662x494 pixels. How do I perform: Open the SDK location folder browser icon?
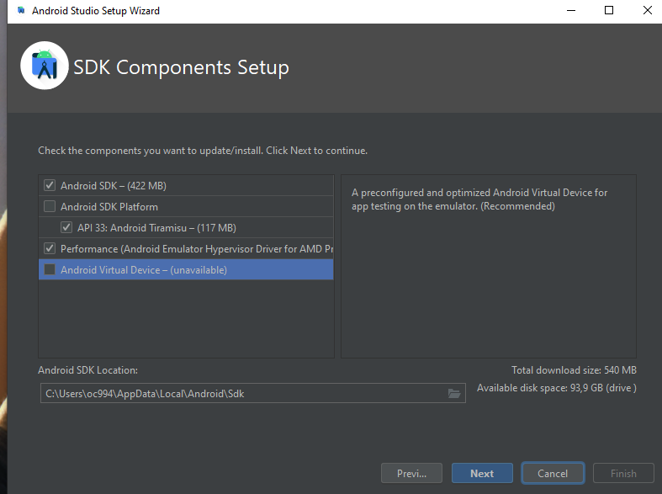(x=454, y=393)
